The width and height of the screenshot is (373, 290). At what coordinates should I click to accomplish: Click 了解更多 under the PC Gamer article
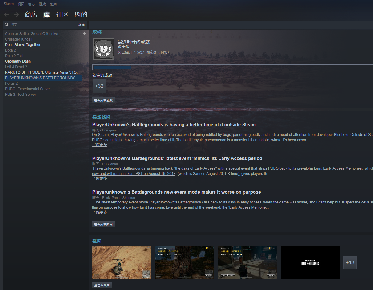point(100,178)
